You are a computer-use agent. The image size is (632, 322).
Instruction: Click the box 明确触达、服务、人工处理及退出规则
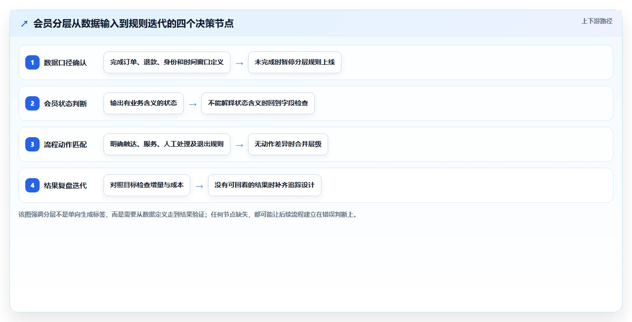click(x=167, y=144)
